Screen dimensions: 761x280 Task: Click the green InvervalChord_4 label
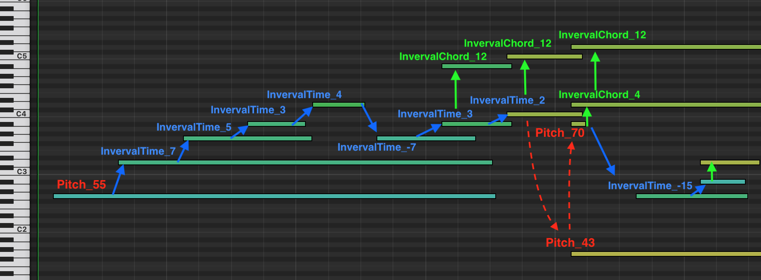tap(599, 95)
